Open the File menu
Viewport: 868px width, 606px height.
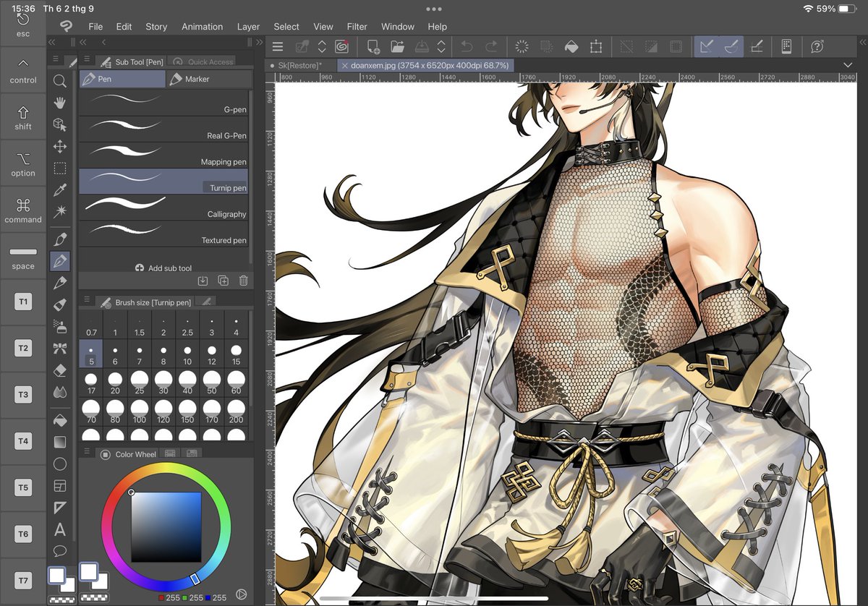pos(95,26)
